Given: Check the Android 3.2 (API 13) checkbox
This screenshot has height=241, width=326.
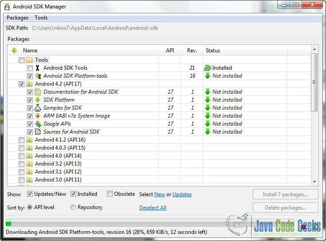Looking at the screenshot, I should (21, 164).
